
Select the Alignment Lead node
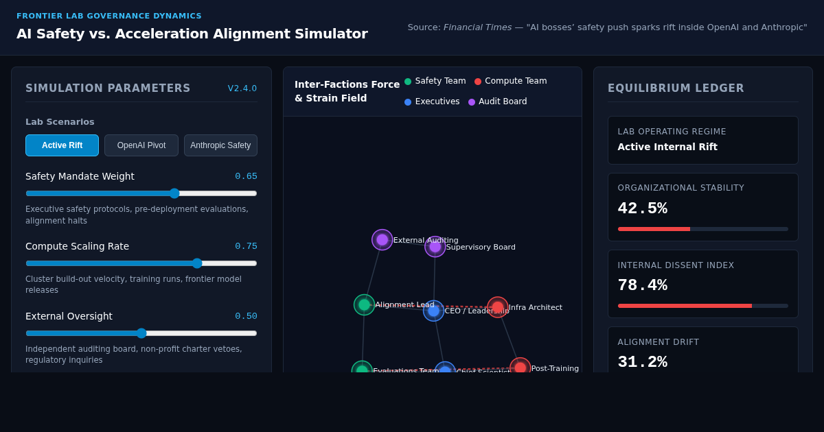point(364,304)
